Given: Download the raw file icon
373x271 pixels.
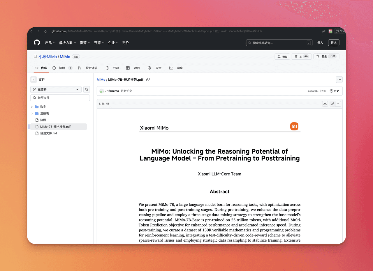Looking at the screenshot, I should [325, 104].
